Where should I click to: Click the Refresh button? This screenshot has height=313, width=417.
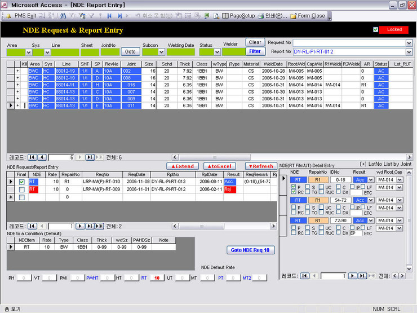(x=261, y=166)
